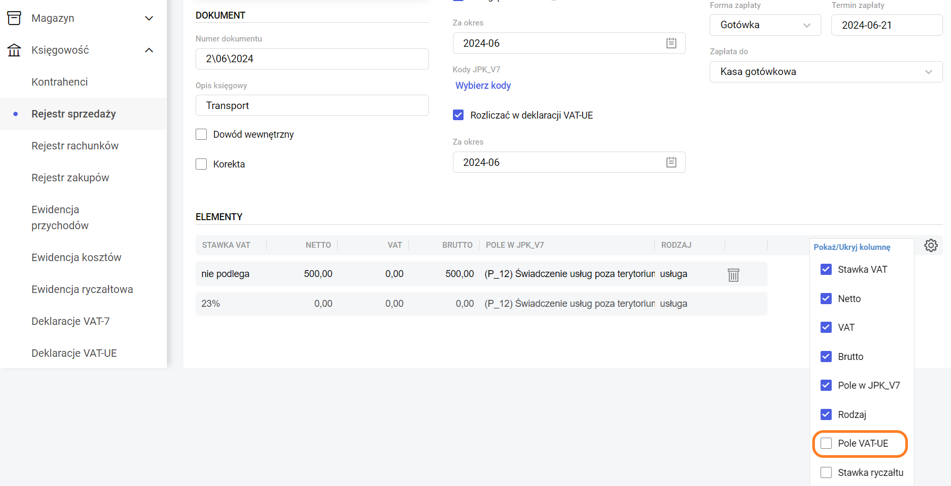Enable Stawka ryczałtu column checkbox
Viewport: 951px width, 486px height.
tap(826, 473)
